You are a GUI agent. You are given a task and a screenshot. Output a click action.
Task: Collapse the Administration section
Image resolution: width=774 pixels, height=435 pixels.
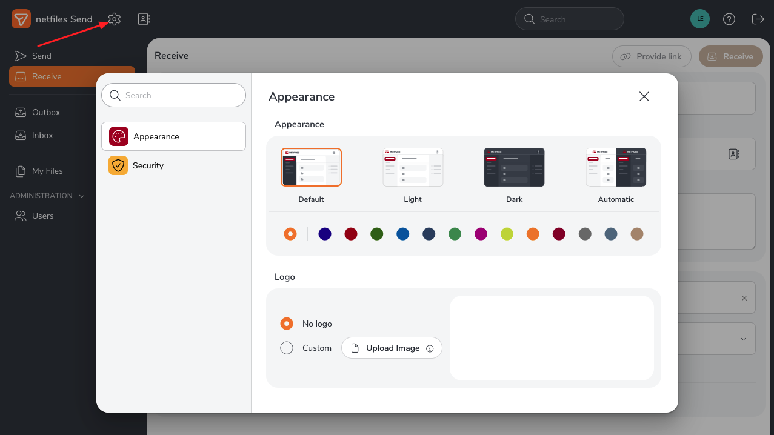[x=82, y=196]
